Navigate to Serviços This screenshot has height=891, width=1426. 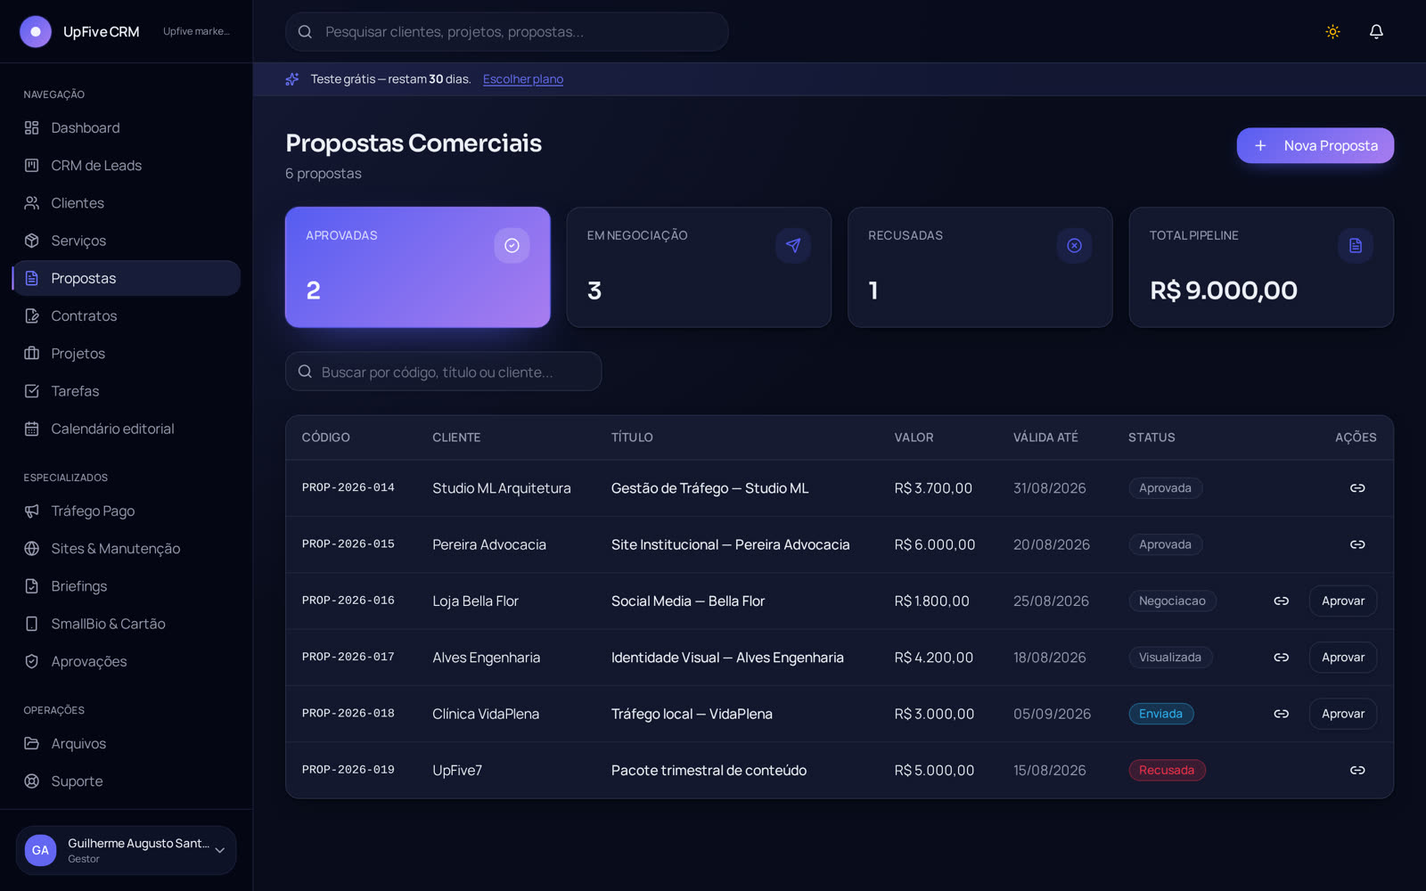126,241
